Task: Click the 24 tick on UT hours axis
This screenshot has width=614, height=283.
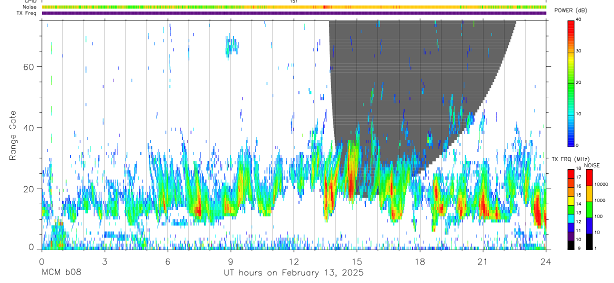Action: coord(545,262)
